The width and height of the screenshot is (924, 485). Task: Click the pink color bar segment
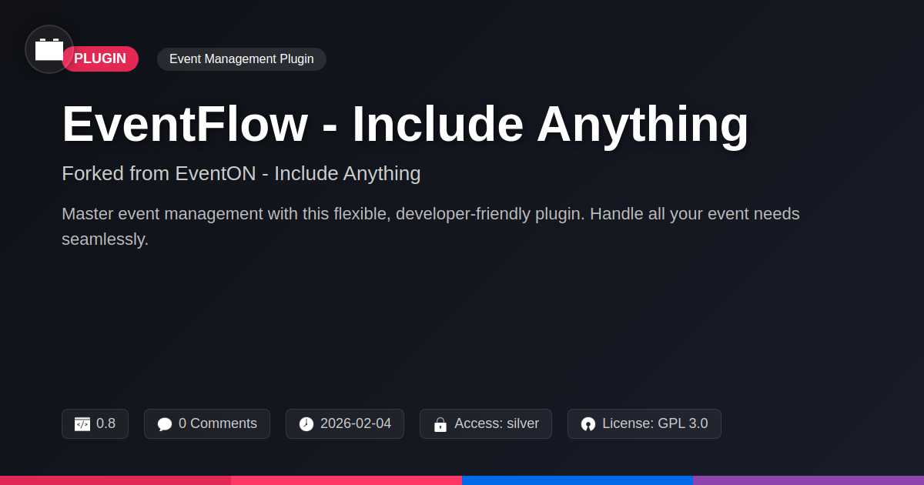(346, 480)
